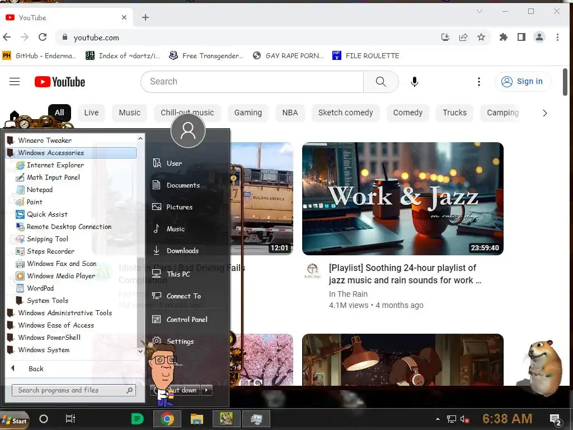The height and width of the screenshot is (430, 573).
Task: Toggle the Chrome side panel icon
Action: click(x=522, y=37)
